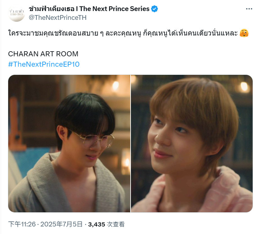Open the three-dot more options menu
This screenshot has width=258, height=234.
pyautogui.click(x=249, y=9)
